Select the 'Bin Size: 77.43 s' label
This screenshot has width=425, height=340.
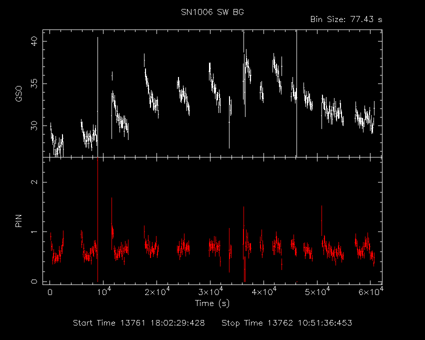point(346,19)
